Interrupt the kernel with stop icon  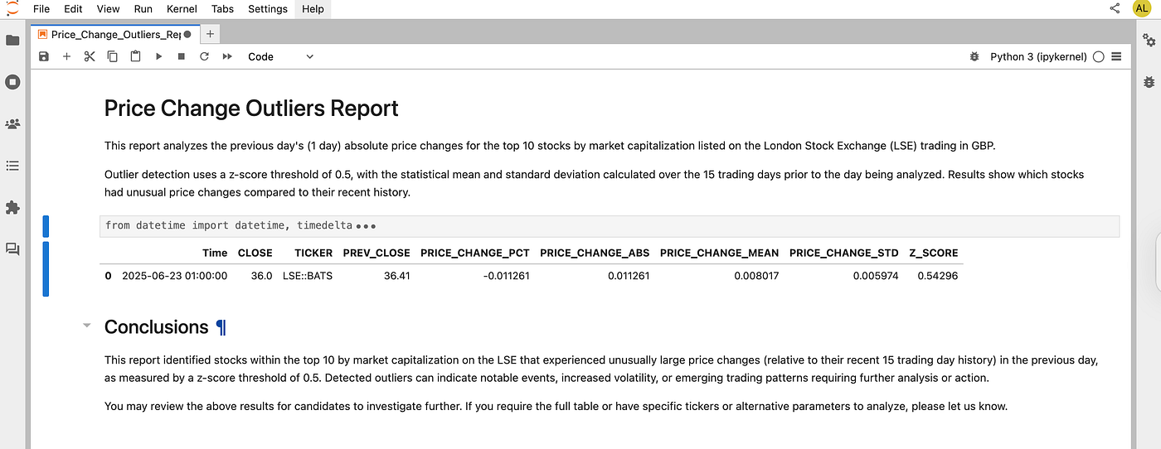click(x=182, y=56)
